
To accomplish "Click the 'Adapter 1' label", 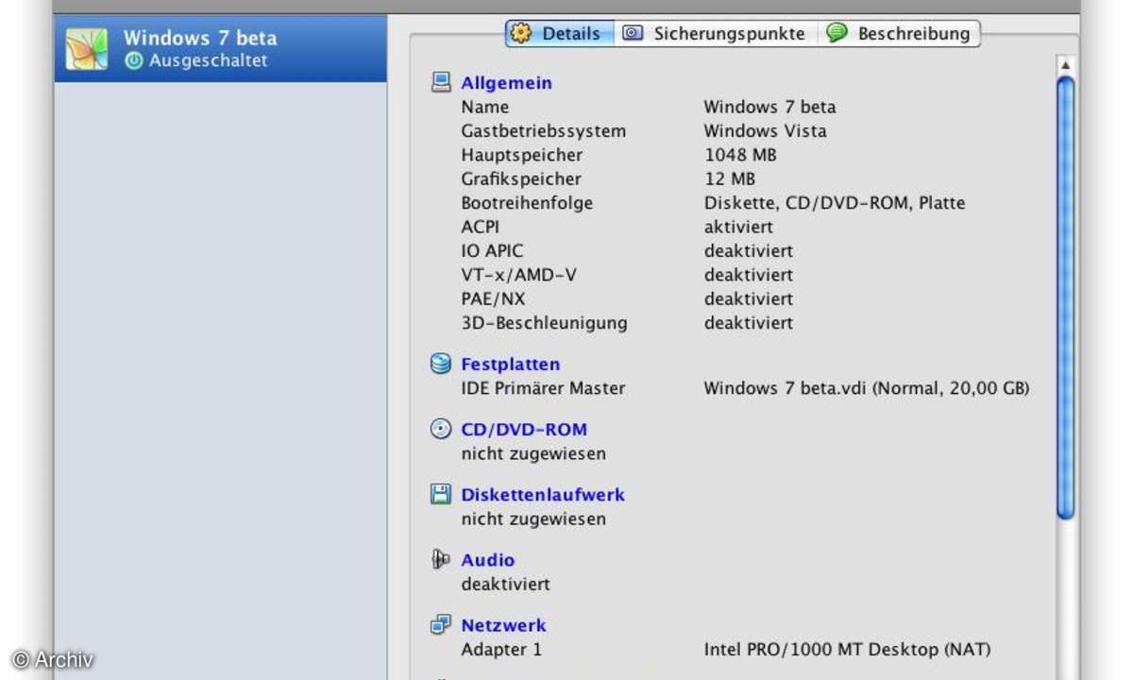I will 501,650.
